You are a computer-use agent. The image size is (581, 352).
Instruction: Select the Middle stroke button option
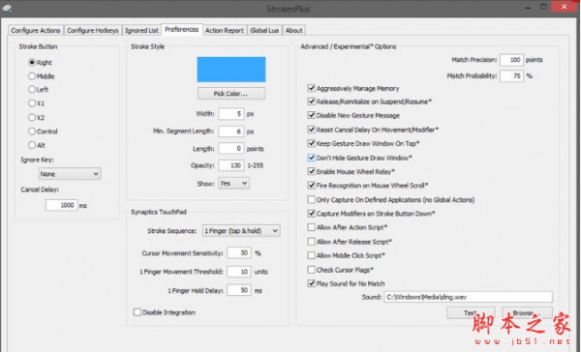(41, 76)
